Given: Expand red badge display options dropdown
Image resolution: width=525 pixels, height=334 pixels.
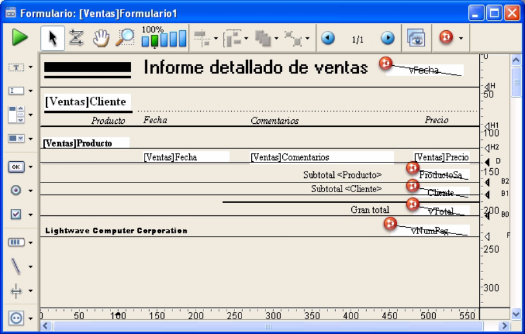Looking at the screenshot, I should click(461, 39).
